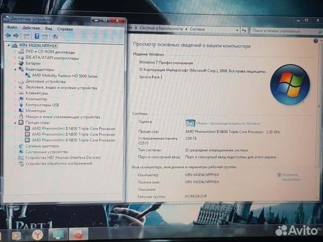Click the Устройства HID icon
This screenshot has width=323, height=242.
coord(21,158)
